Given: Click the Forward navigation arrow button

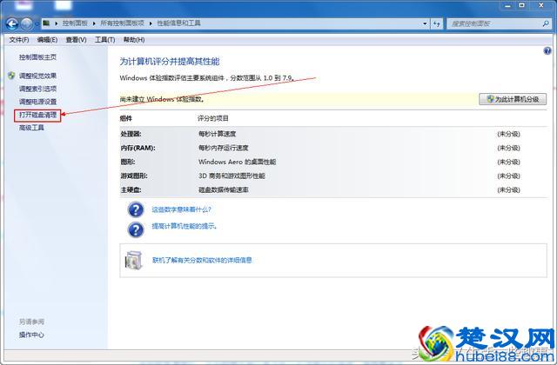Looking at the screenshot, I should (x=27, y=23).
